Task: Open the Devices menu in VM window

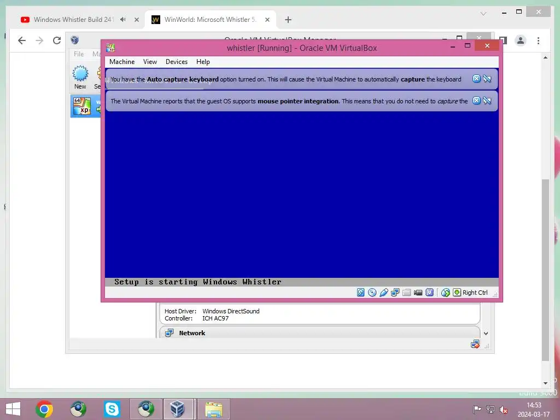Action: click(x=177, y=62)
